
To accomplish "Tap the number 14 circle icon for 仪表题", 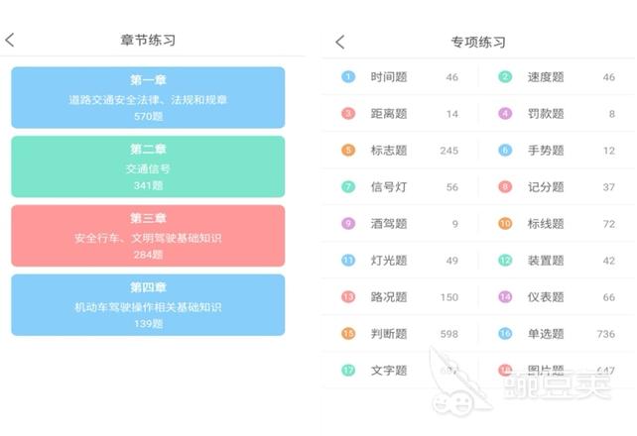I will point(505,297).
